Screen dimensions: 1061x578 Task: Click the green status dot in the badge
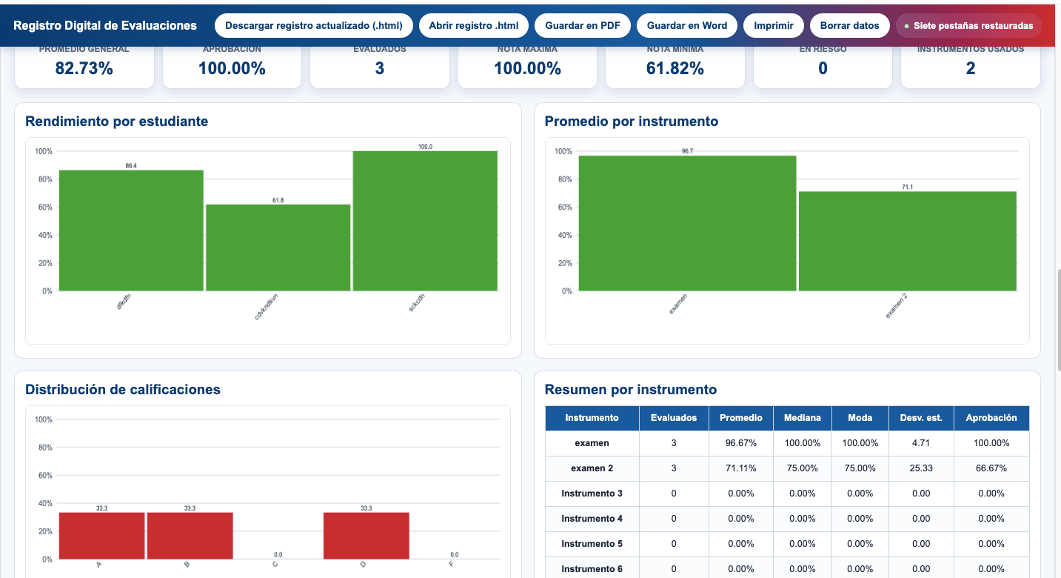907,26
